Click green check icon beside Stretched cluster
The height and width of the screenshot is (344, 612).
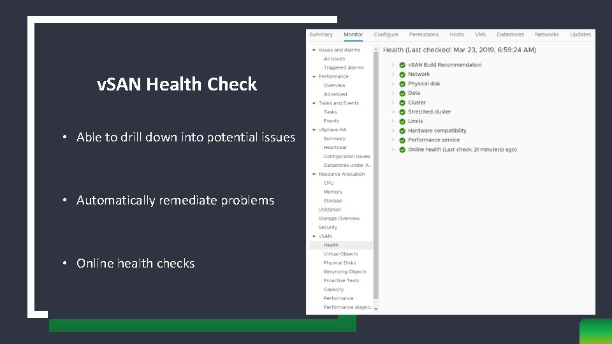(402, 112)
